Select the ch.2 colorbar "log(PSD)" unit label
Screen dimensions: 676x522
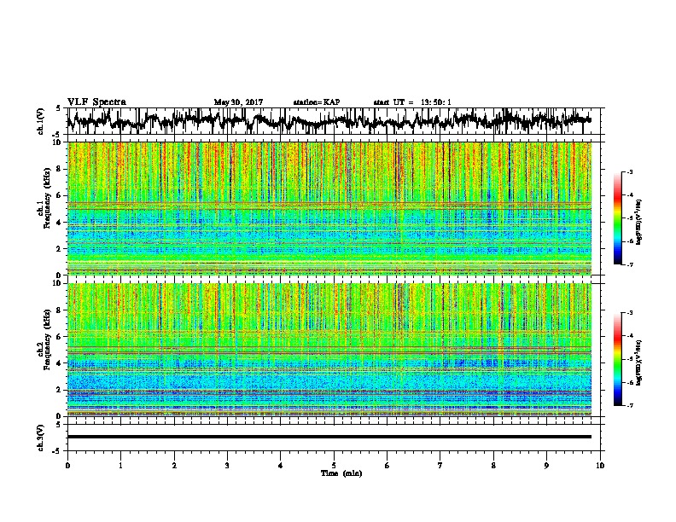coord(639,362)
